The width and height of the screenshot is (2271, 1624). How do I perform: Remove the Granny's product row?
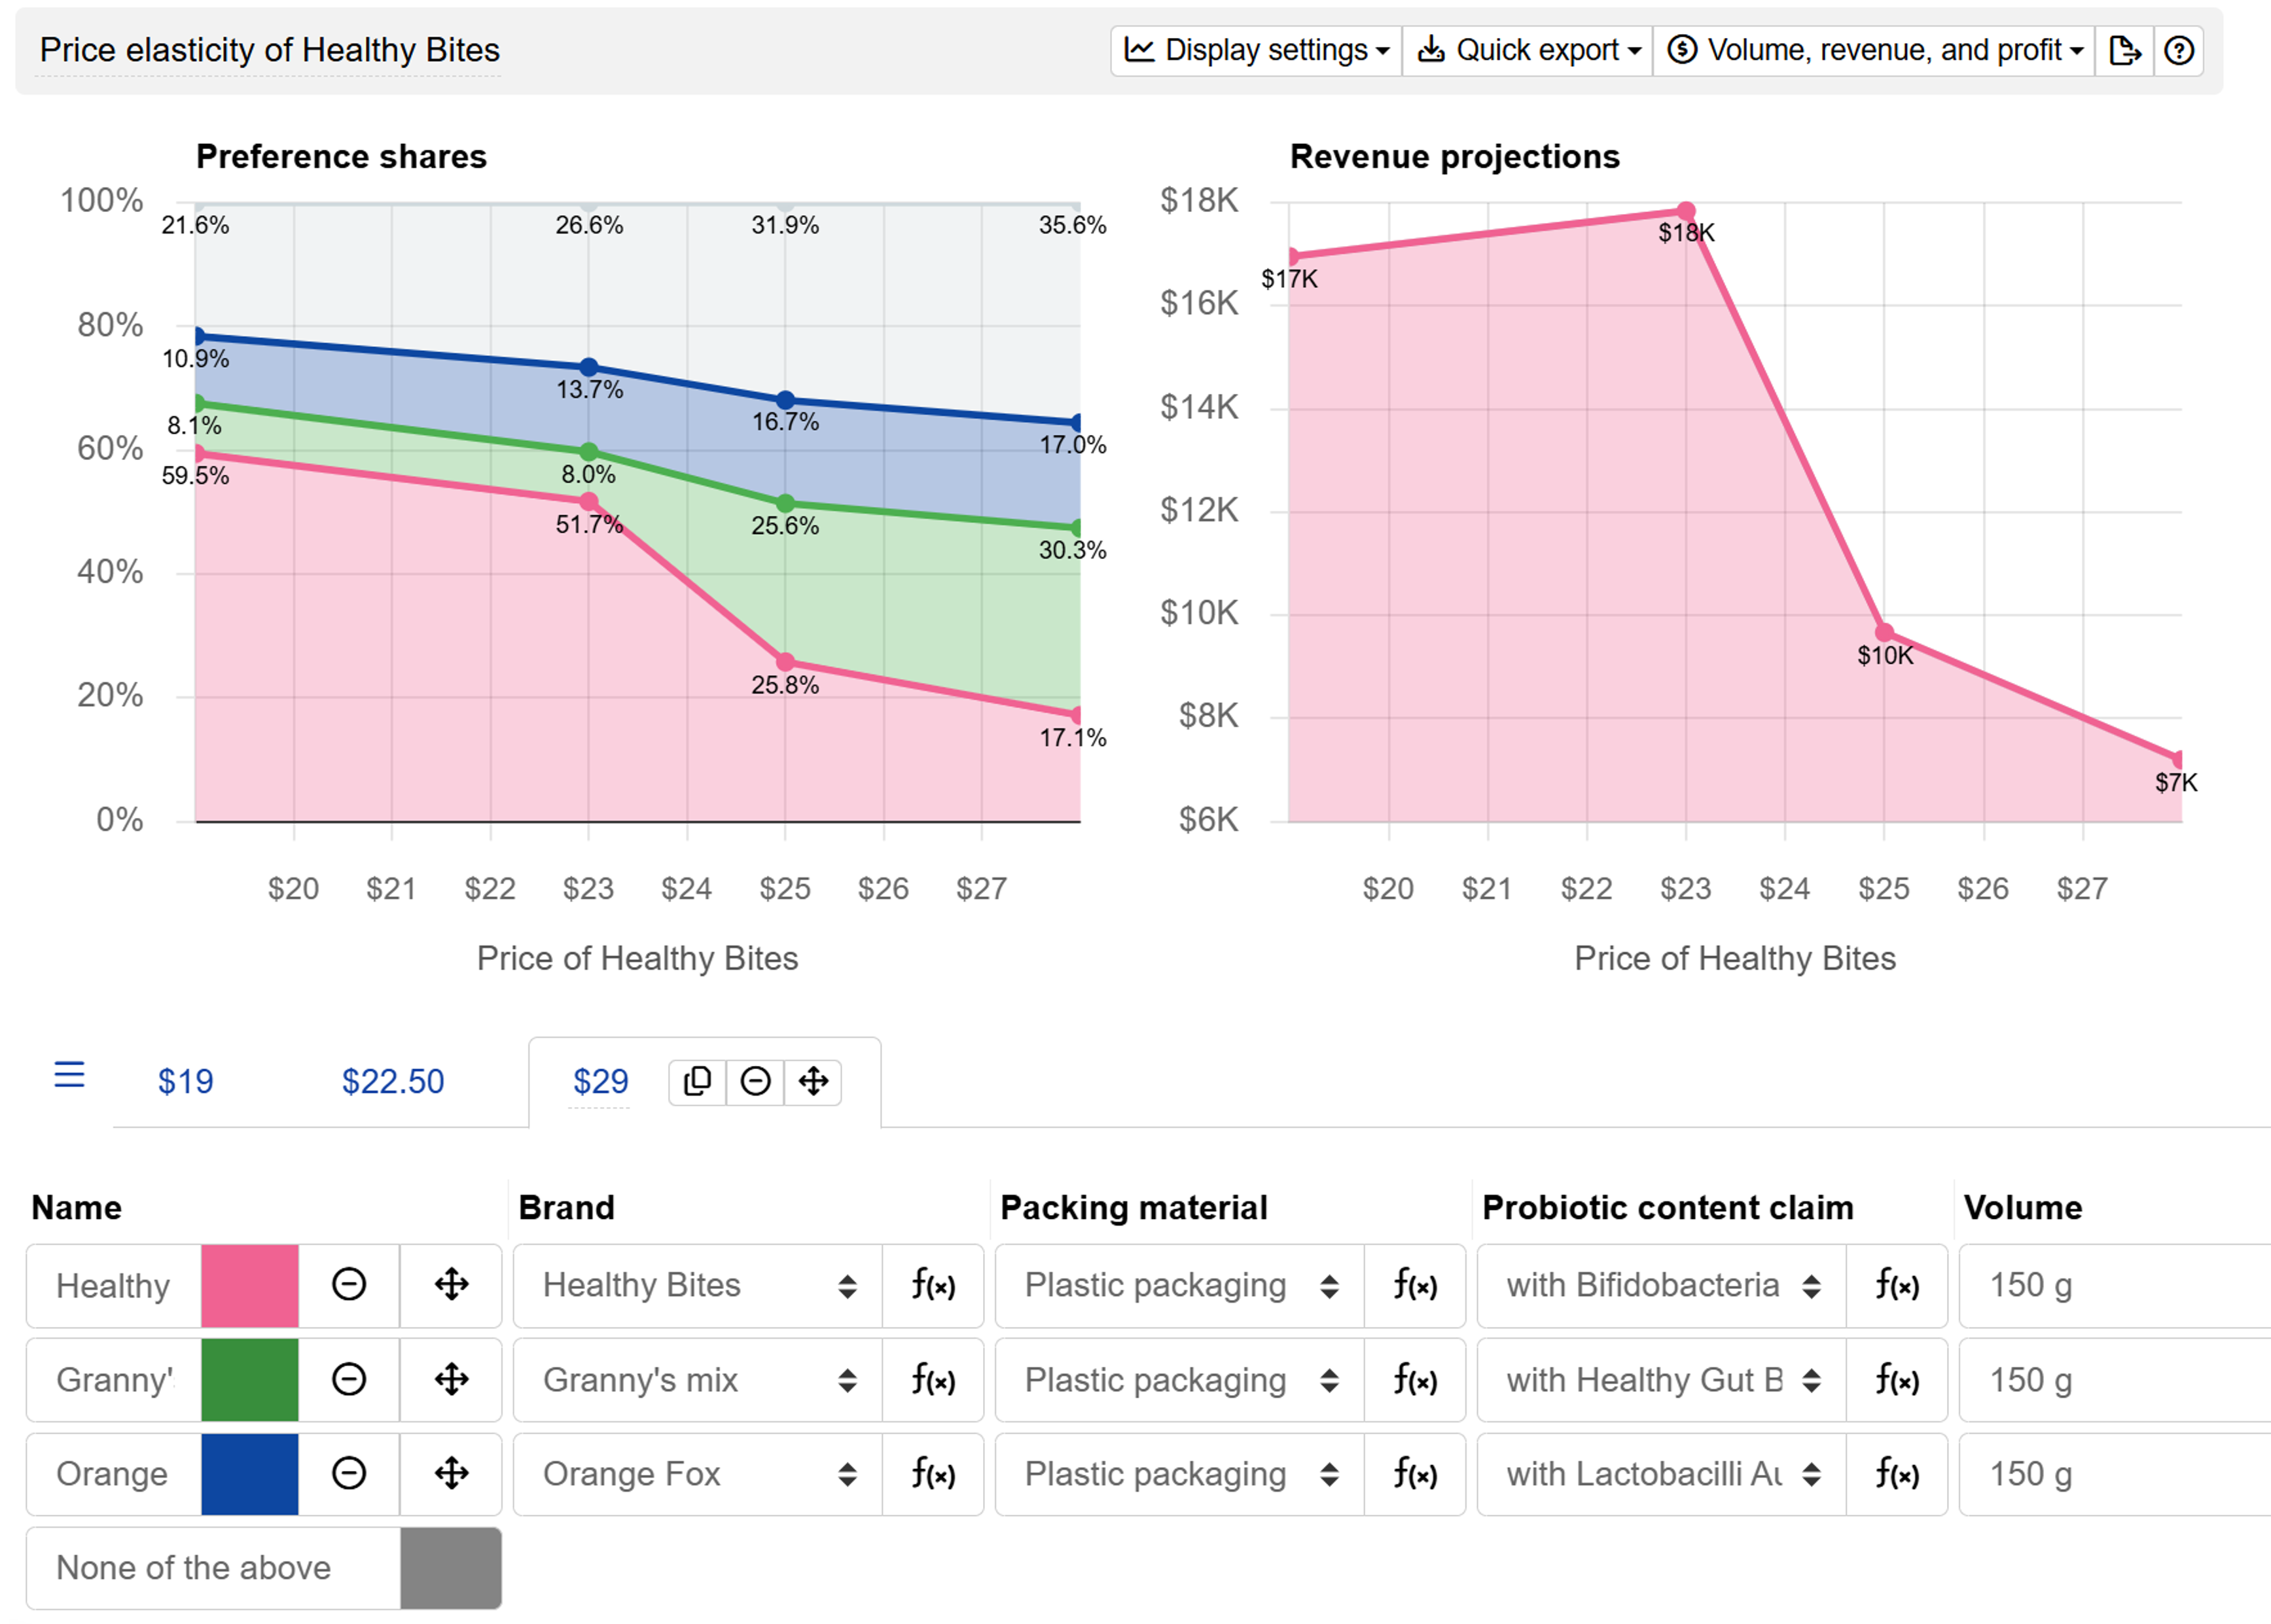(349, 1380)
